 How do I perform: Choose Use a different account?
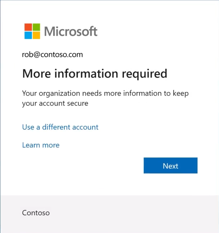pyautogui.click(x=60, y=127)
